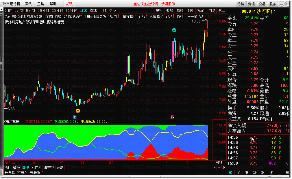Switch chart to 月线 monthly period
This screenshot has width=292, height=179.
[103, 11]
